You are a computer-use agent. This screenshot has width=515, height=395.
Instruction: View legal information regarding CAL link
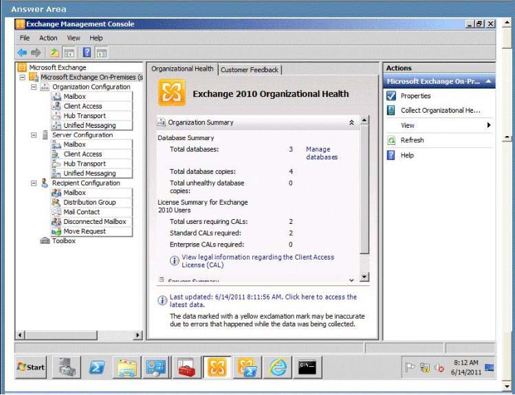pos(258,261)
